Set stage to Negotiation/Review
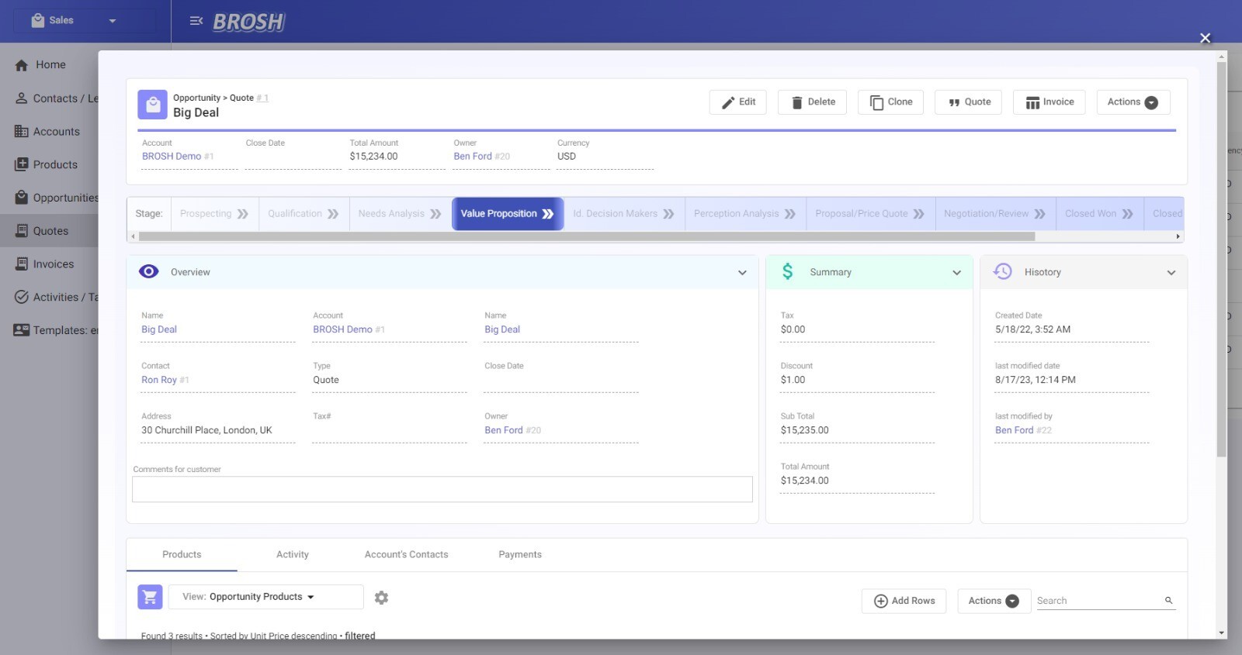Viewport: 1242px width, 655px height. coord(995,214)
